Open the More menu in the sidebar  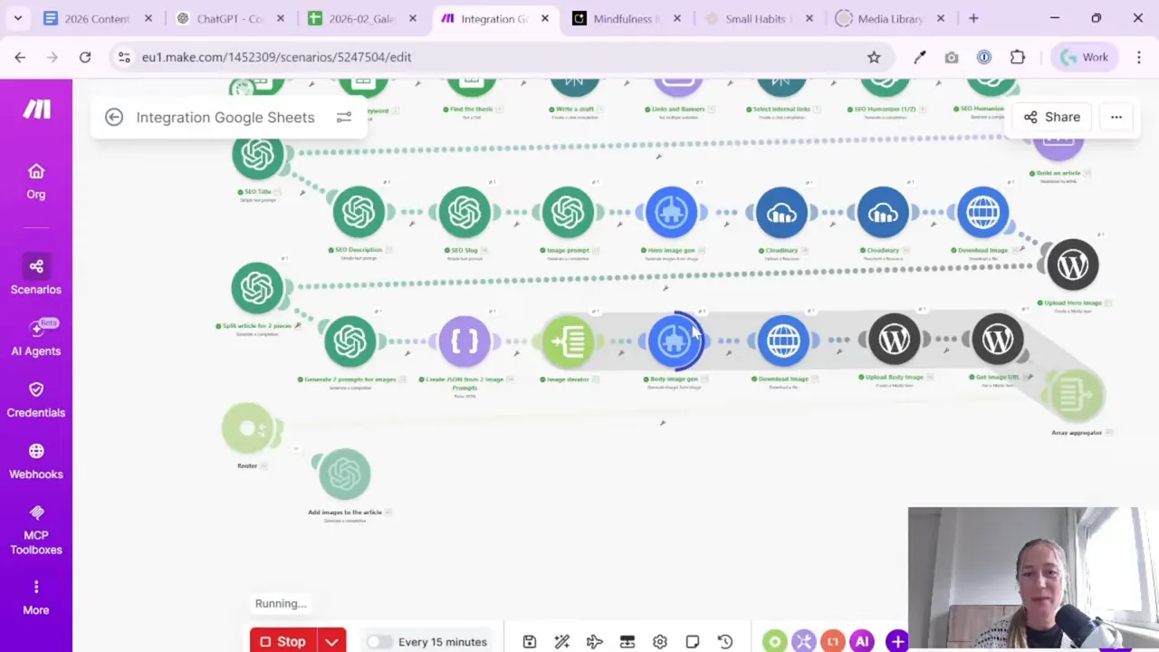tap(36, 598)
